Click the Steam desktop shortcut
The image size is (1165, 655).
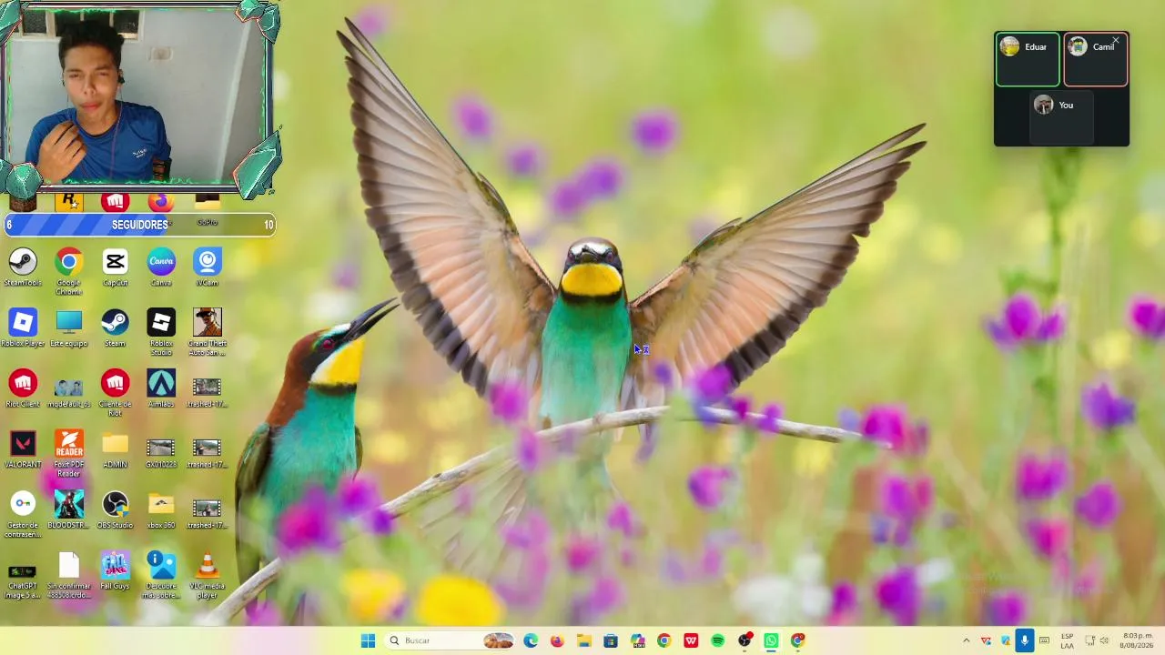pyautogui.click(x=115, y=328)
